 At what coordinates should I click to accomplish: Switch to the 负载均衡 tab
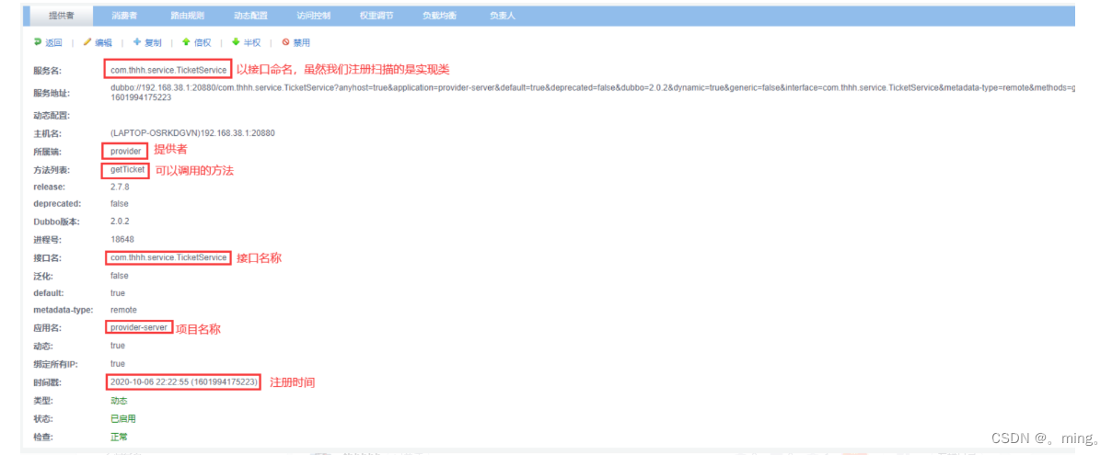pos(439,16)
